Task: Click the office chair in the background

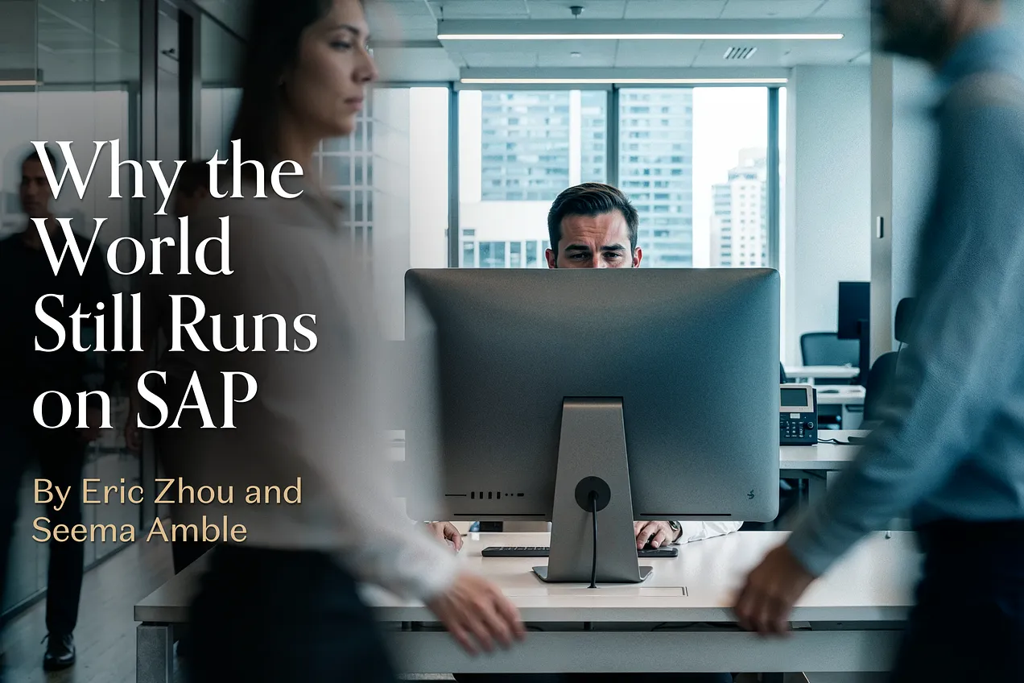Action: point(828,350)
